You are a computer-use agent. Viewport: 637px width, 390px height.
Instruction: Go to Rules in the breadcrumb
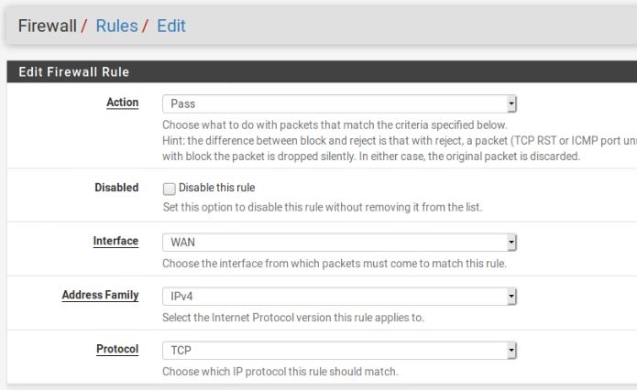tap(115, 26)
